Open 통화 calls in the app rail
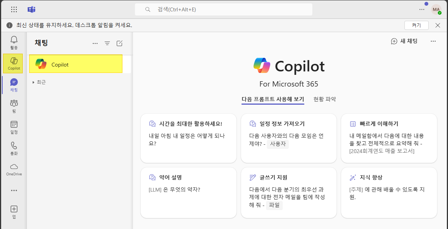Viewport: 448px width, 229px height. click(14, 149)
